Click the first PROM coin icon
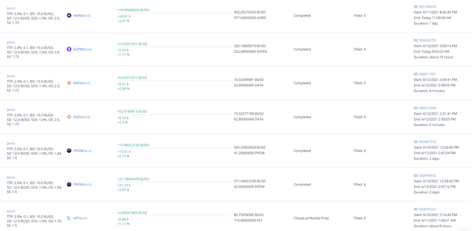Viewport: 472px width, 231px height. point(69,151)
